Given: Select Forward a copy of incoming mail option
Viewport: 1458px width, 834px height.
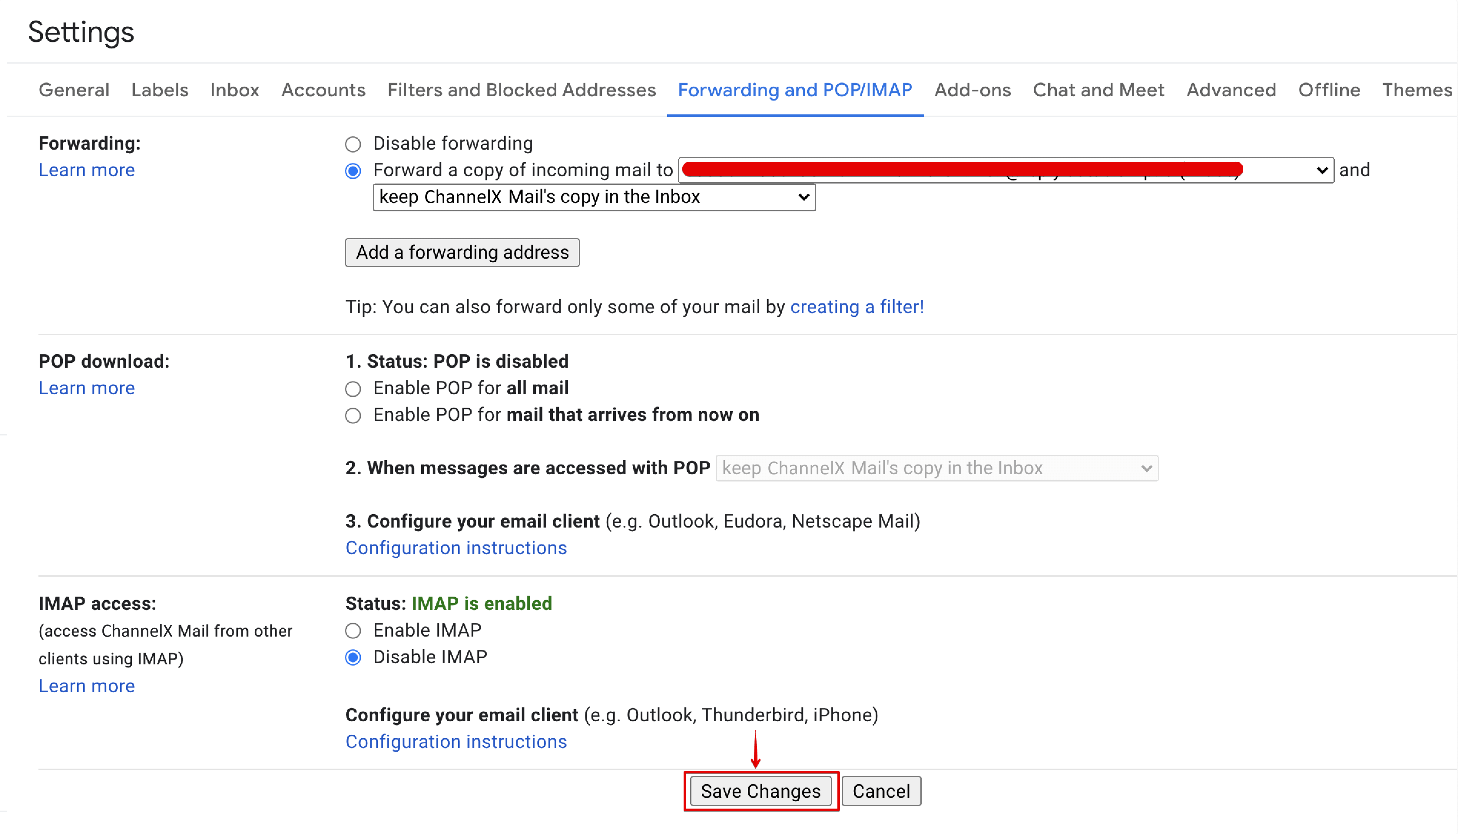Looking at the screenshot, I should pyautogui.click(x=353, y=171).
